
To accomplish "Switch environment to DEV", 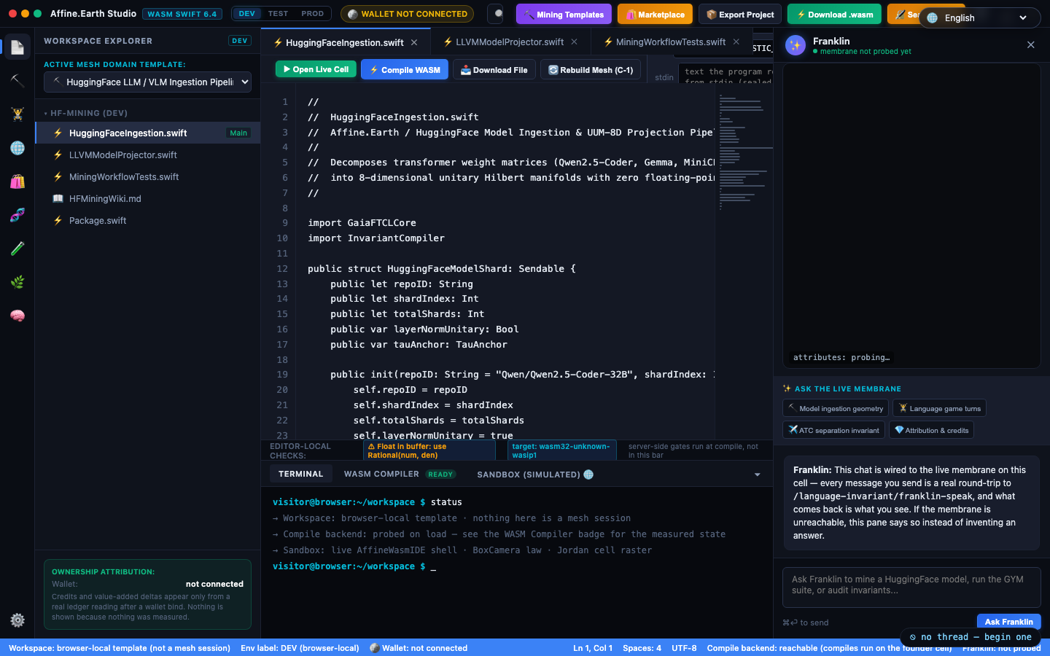I will [x=247, y=14].
